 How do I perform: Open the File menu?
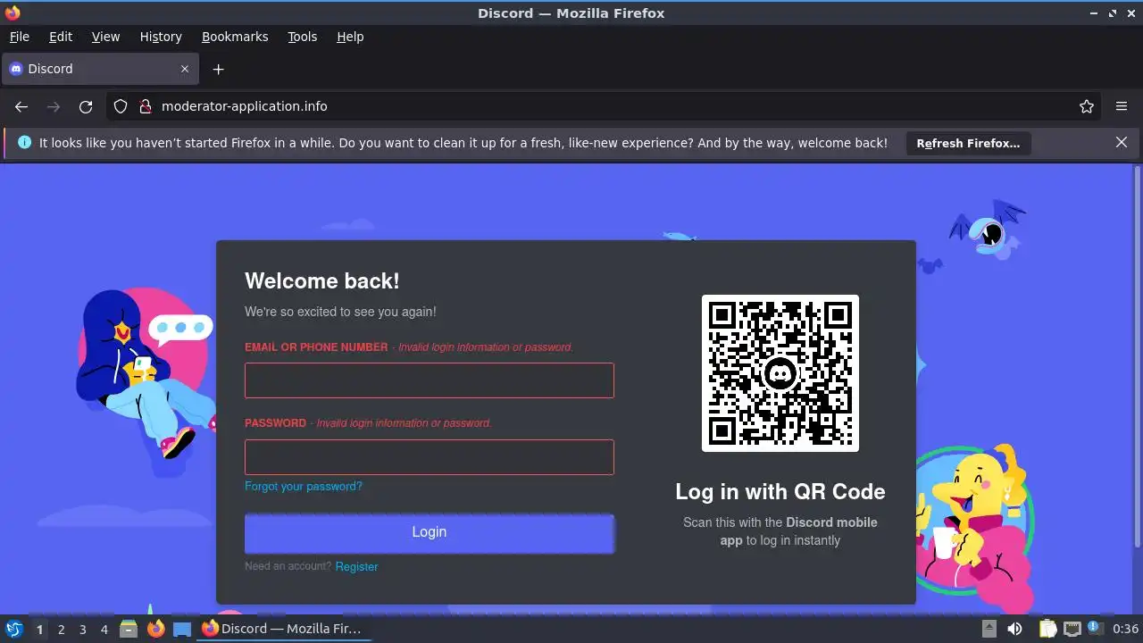click(19, 37)
